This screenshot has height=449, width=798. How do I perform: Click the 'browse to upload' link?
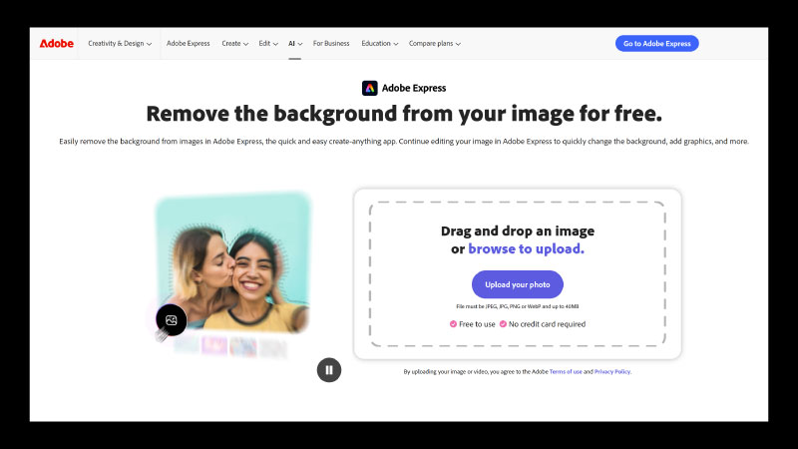tap(526, 249)
